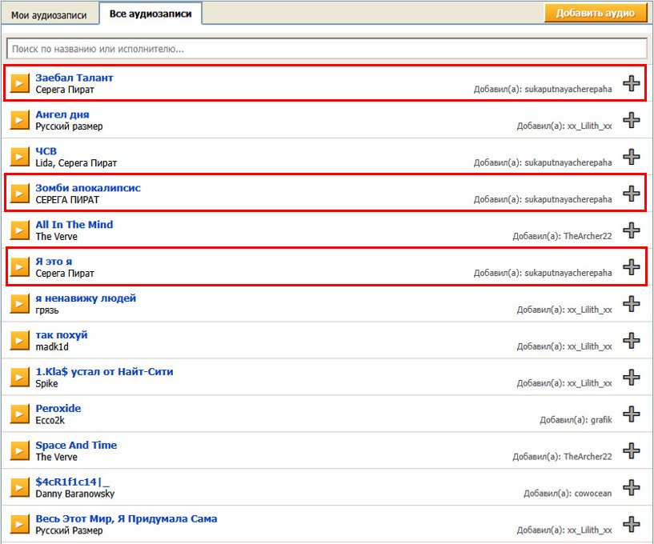Play the track "Space And Time"

coord(19,450)
